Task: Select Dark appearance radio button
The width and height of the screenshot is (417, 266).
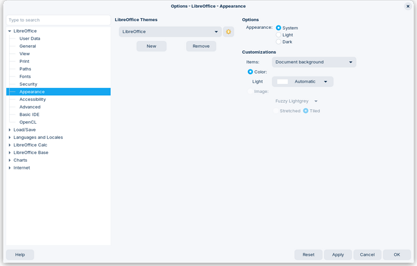Action: pos(278,42)
